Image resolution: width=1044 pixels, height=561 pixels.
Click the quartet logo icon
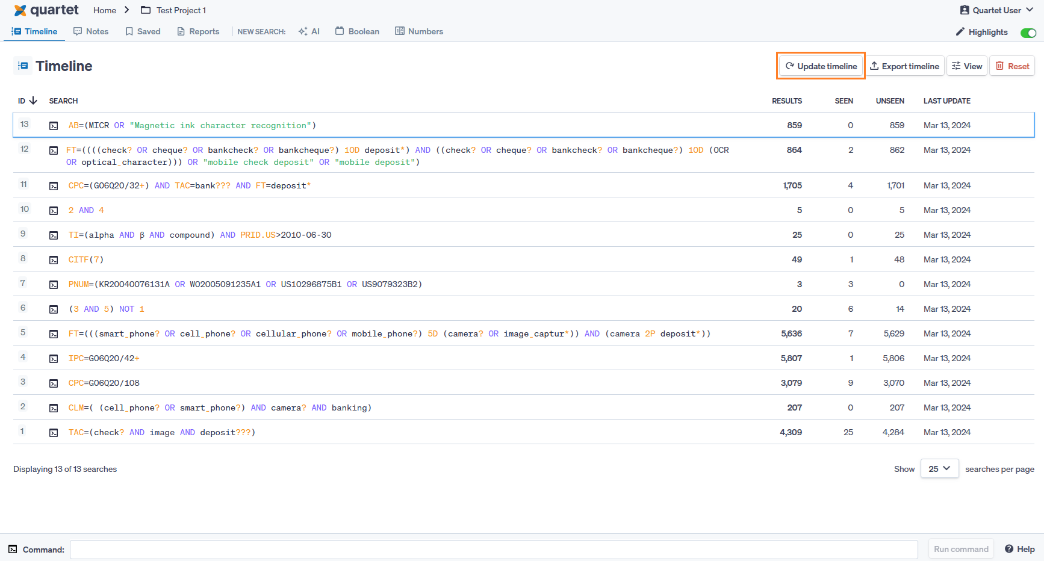(x=20, y=10)
